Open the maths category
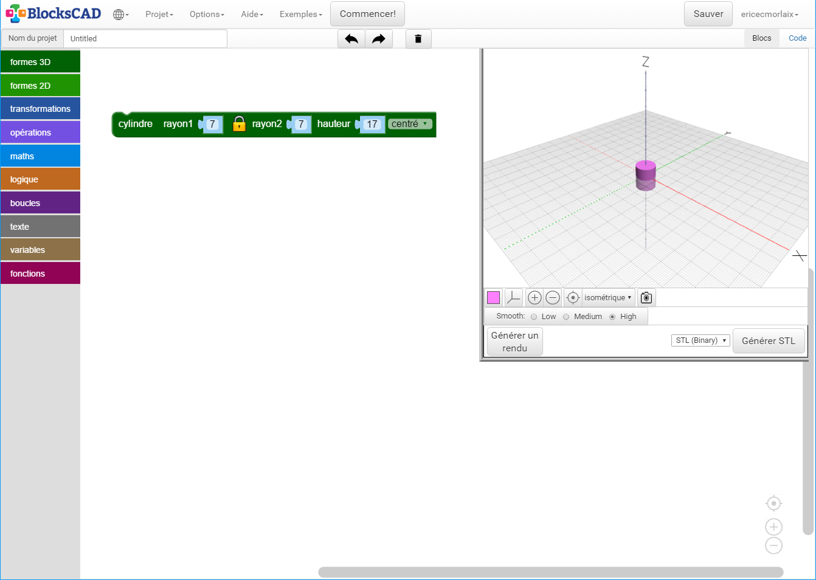The height and width of the screenshot is (580, 816). pyautogui.click(x=40, y=156)
